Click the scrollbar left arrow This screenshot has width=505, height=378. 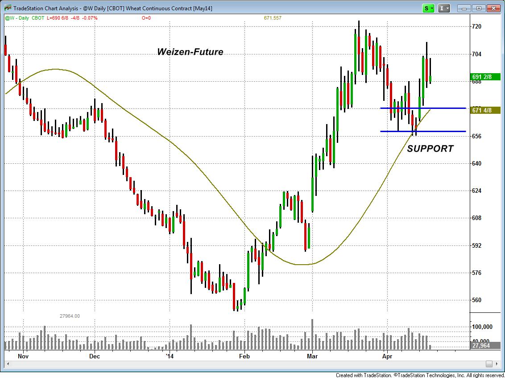coord(8,364)
